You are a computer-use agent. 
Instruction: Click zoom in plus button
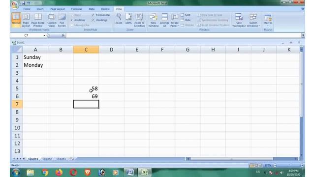point(302,165)
